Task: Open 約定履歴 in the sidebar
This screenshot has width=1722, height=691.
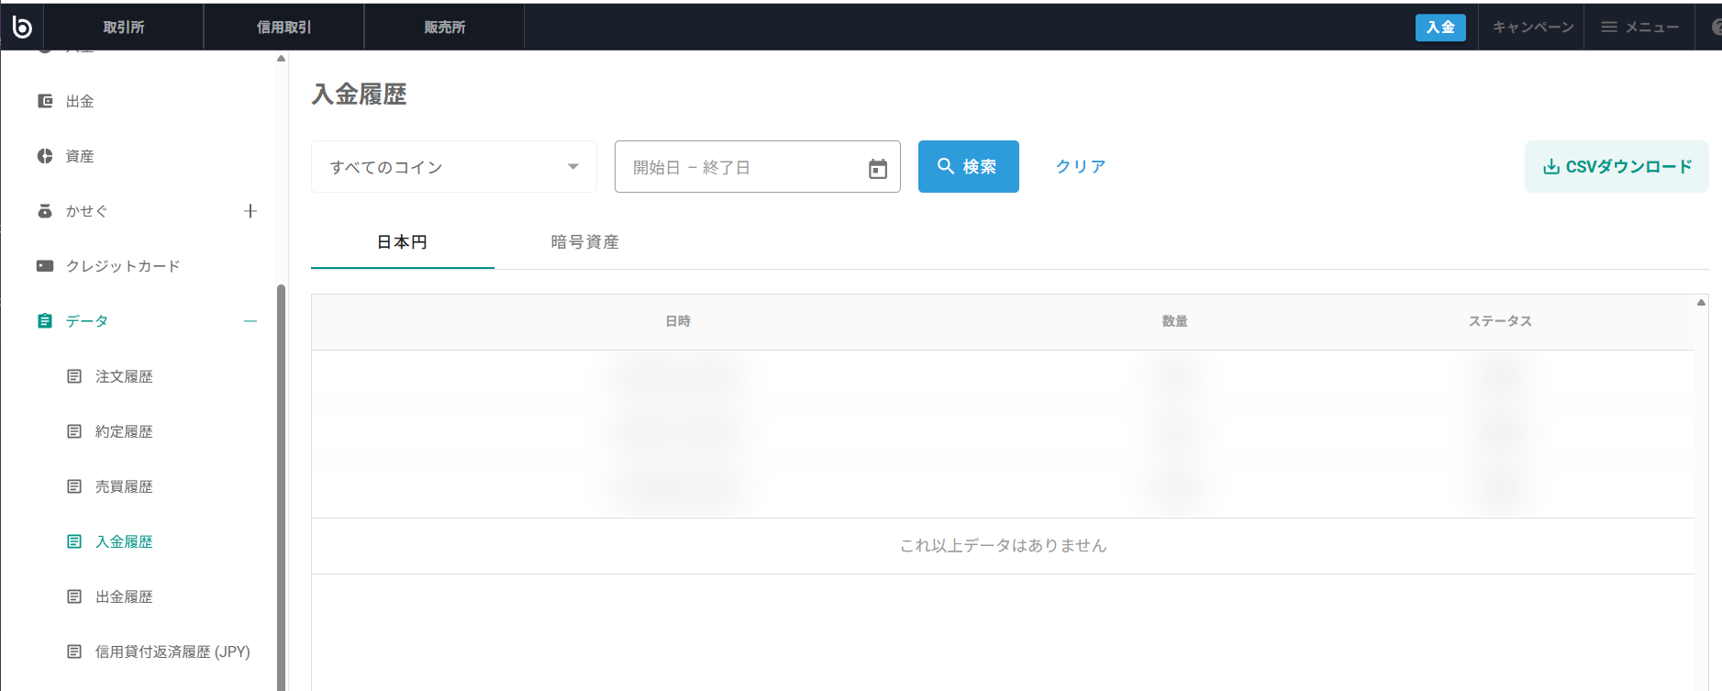Action: click(124, 431)
